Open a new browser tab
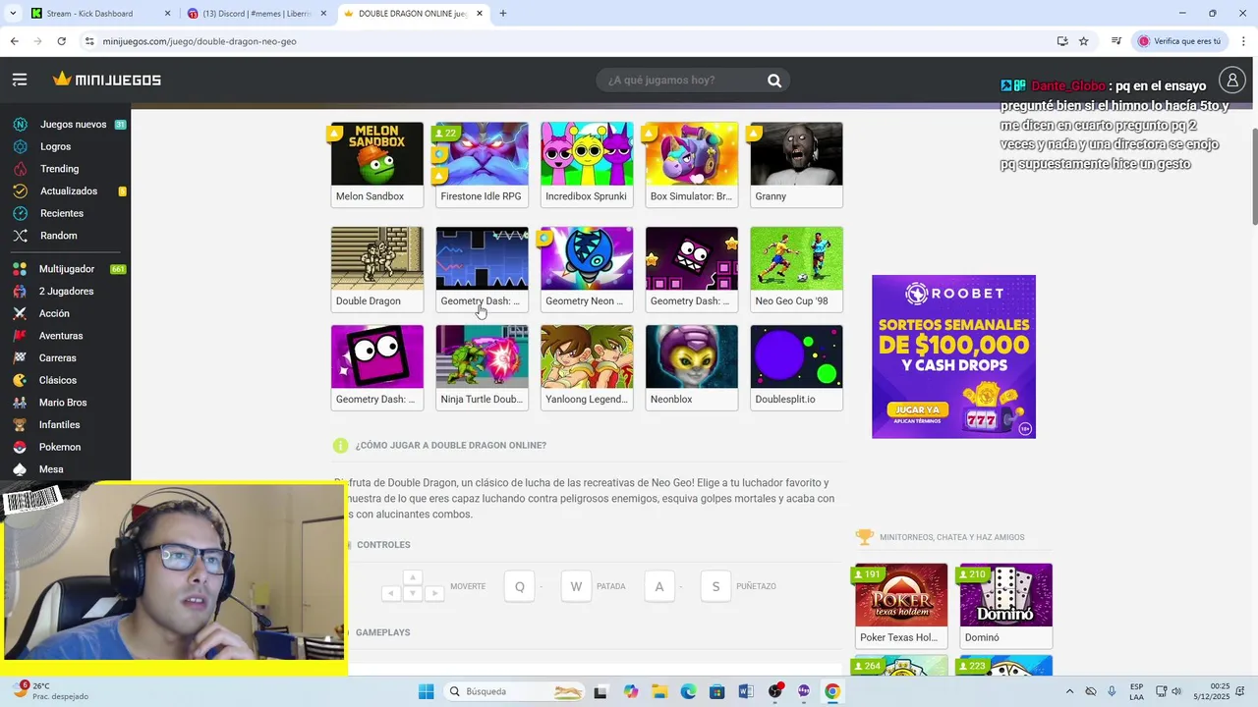 click(x=503, y=14)
